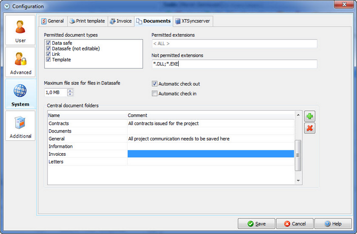The height and width of the screenshot is (234, 357).
Task: Cancel the configuration changes
Action: click(295, 224)
